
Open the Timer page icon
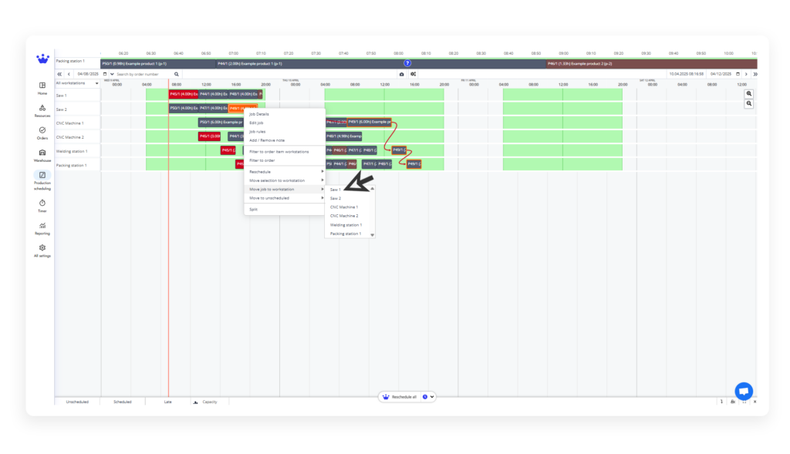(x=42, y=204)
